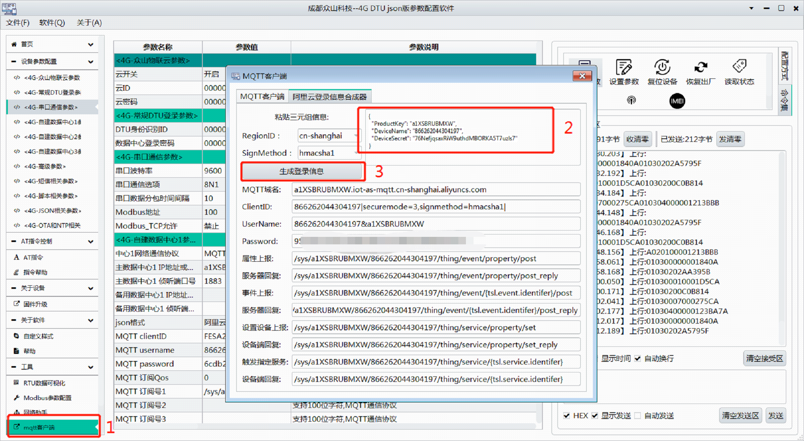The width and height of the screenshot is (804, 441).
Task: Collapse the 首页 section chevron
Action: coord(91,45)
